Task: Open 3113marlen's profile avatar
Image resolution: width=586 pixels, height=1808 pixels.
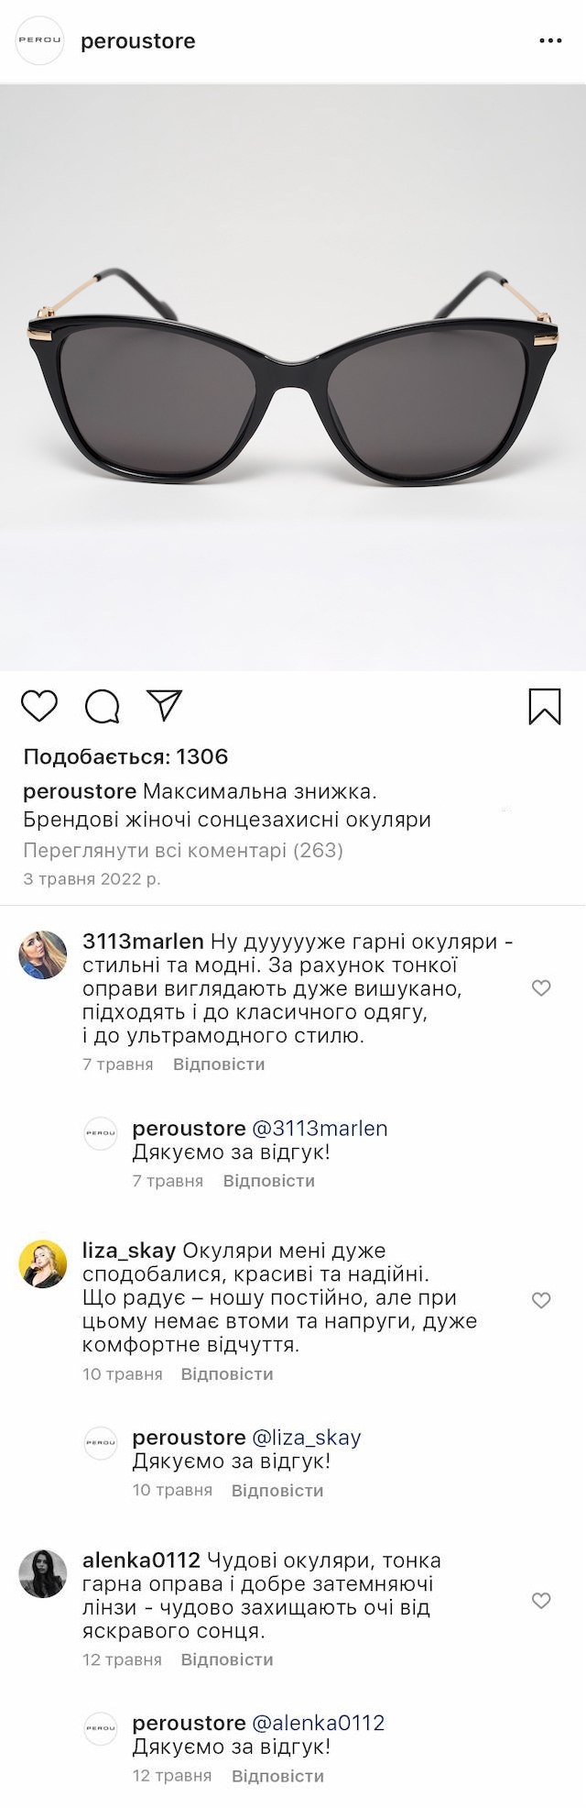Action: [x=43, y=954]
